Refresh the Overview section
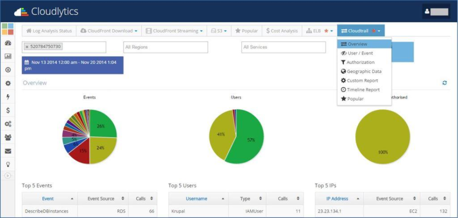The image size is (458, 218). click(x=445, y=83)
